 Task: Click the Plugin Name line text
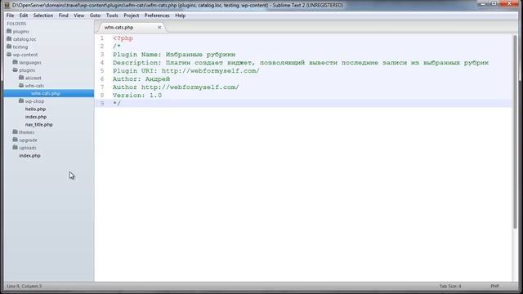pyautogui.click(x=174, y=55)
